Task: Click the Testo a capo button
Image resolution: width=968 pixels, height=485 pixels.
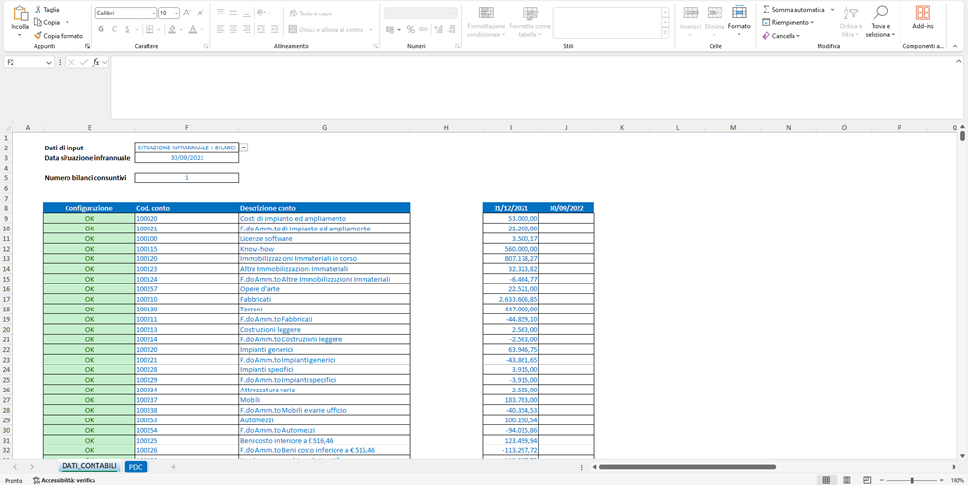Action: point(309,13)
